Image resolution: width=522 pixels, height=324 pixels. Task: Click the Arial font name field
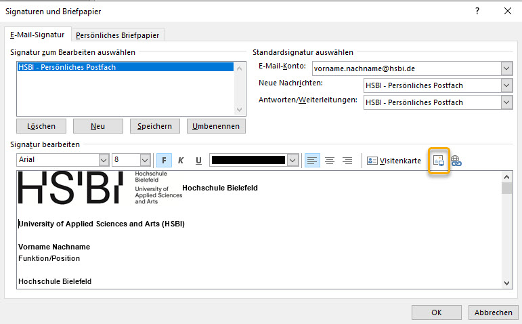[58, 160]
